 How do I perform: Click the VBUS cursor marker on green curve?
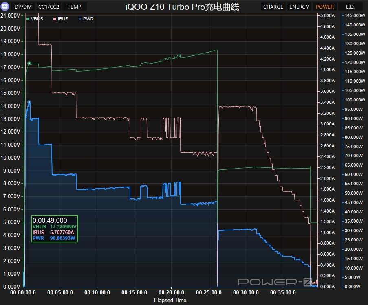[29, 63]
